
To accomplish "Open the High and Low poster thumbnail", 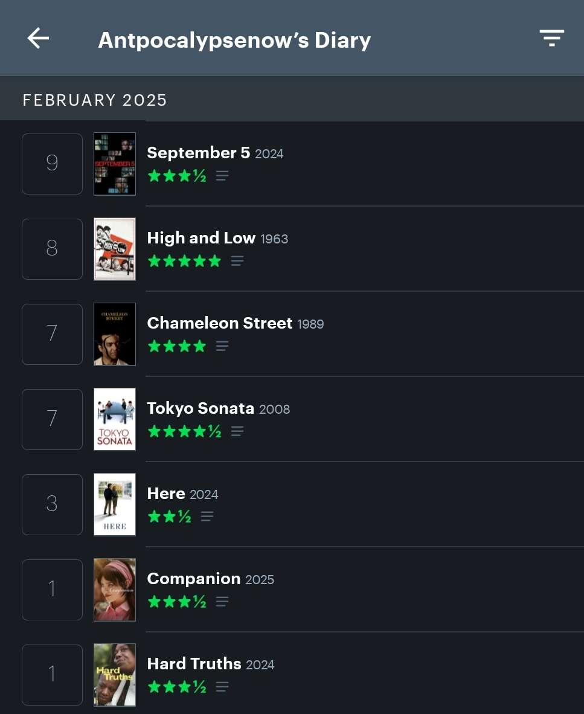I will [x=115, y=249].
